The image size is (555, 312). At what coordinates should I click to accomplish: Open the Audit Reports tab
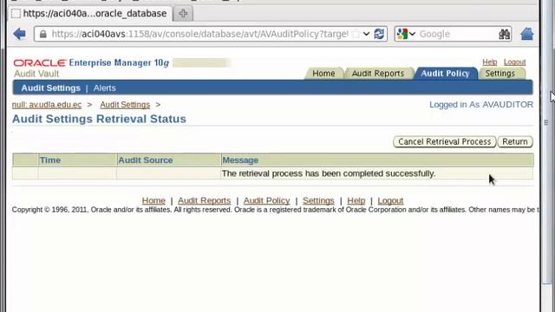(378, 73)
